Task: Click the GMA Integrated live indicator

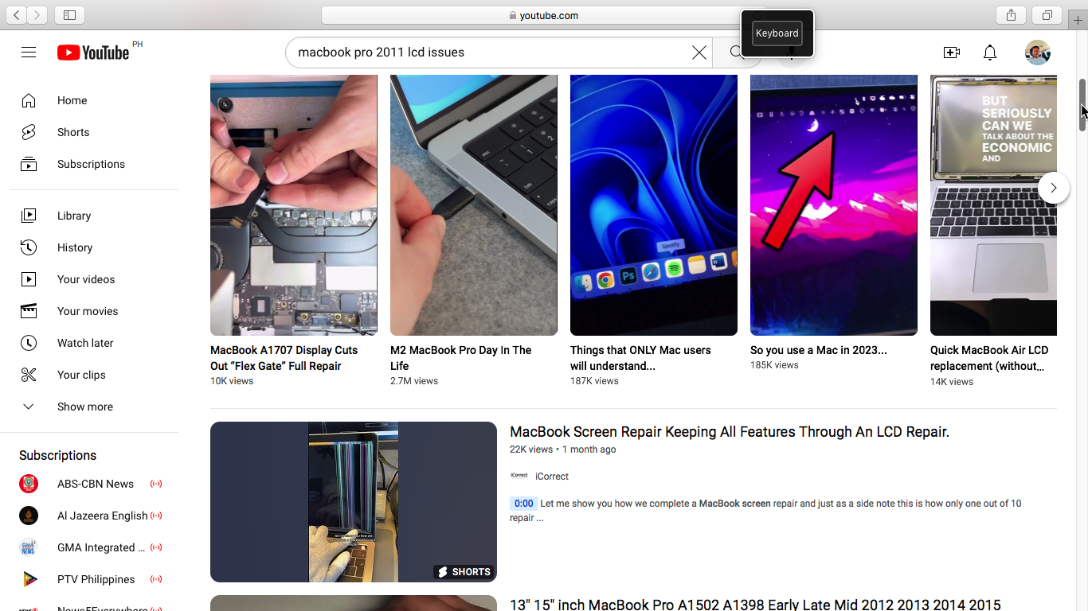Action: click(156, 547)
